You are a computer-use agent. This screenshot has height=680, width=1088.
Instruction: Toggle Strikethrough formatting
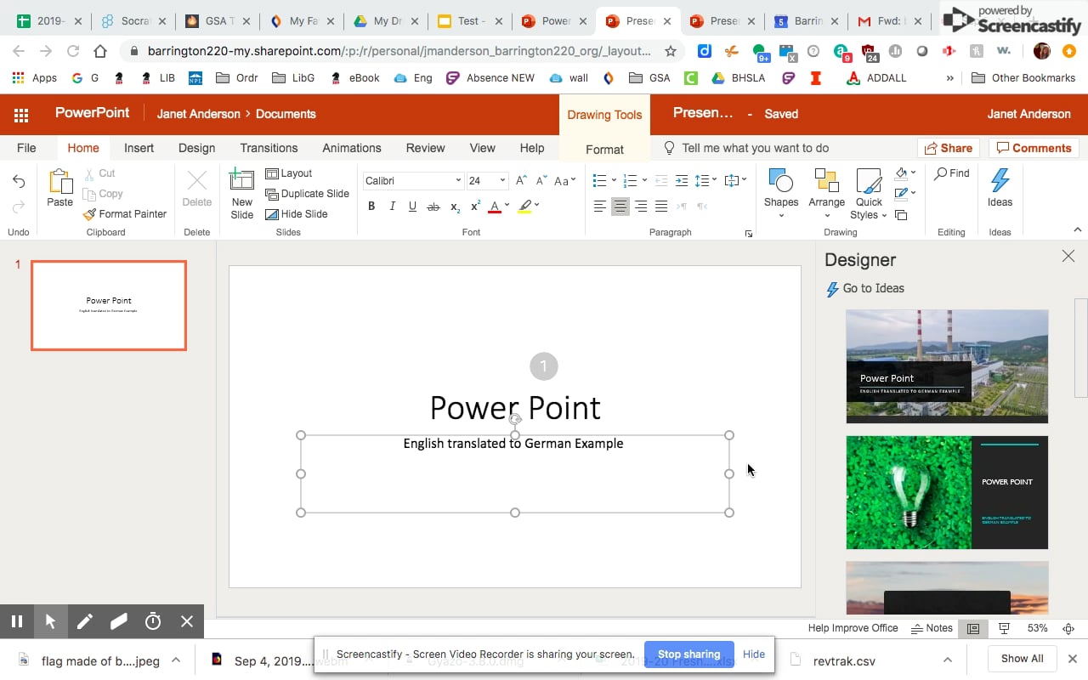pyautogui.click(x=433, y=207)
